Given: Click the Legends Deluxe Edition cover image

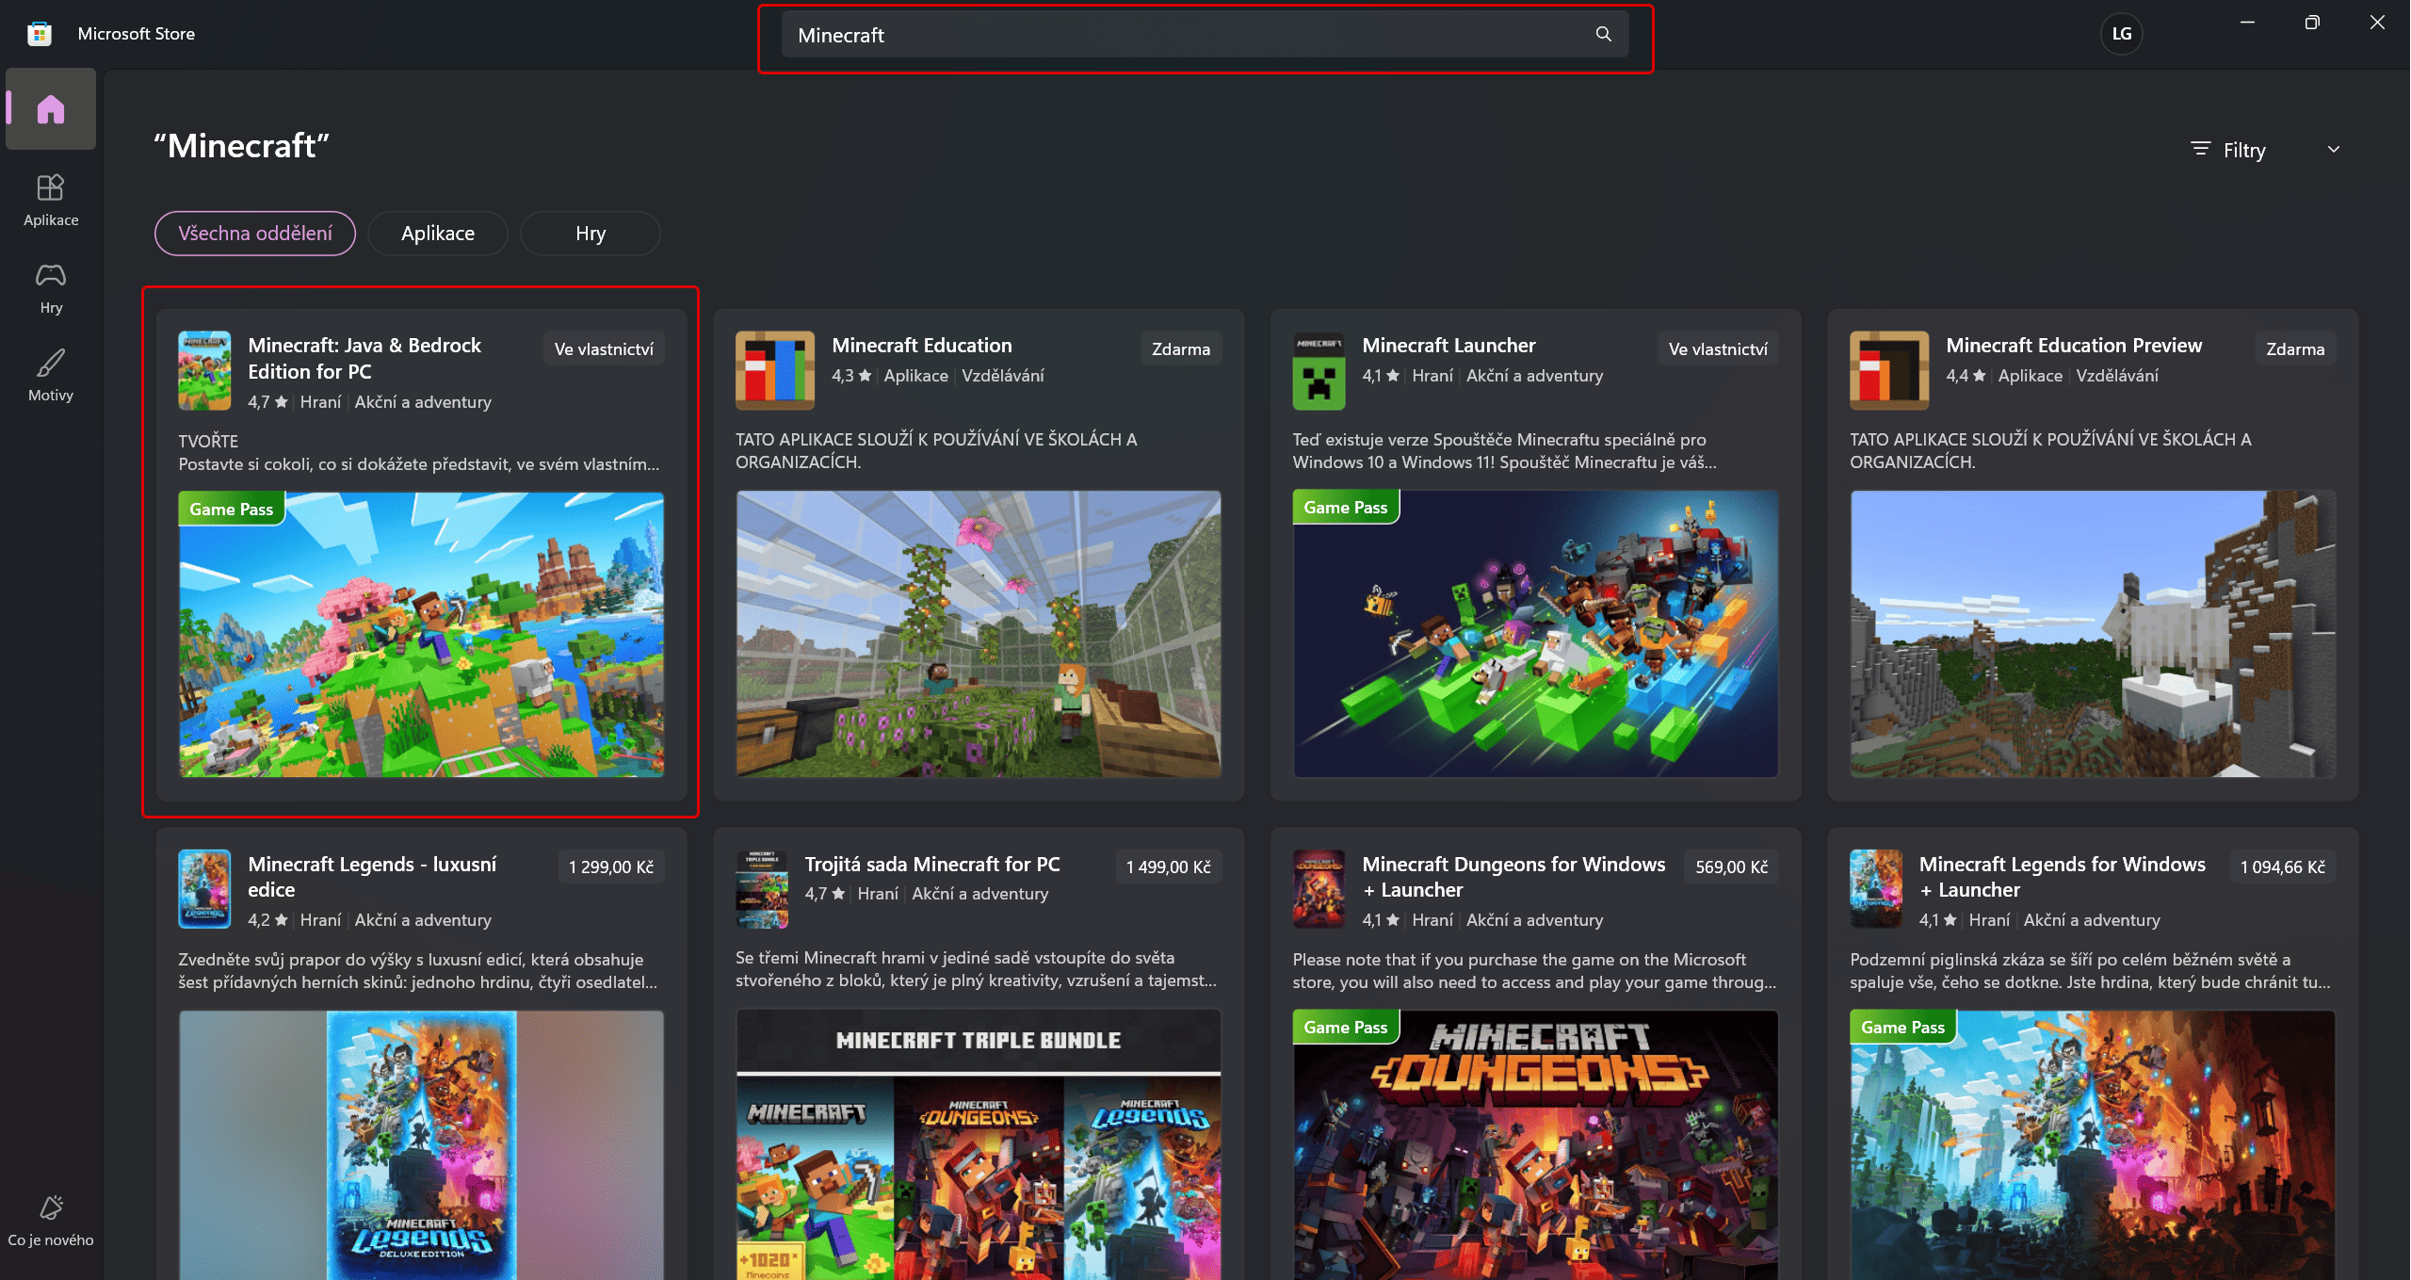Looking at the screenshot, I should coord(421,1145).
